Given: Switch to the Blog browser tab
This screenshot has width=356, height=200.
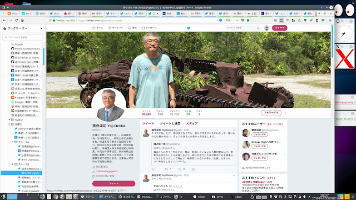Looking at the screenshot, I should tap(12, 13).
